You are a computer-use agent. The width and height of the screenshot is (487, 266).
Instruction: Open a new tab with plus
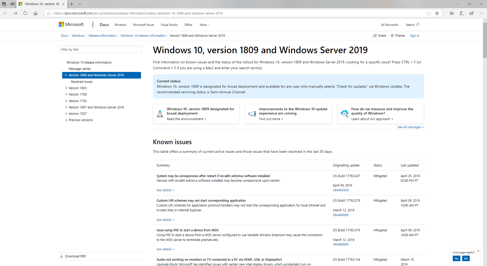point(72,4)
